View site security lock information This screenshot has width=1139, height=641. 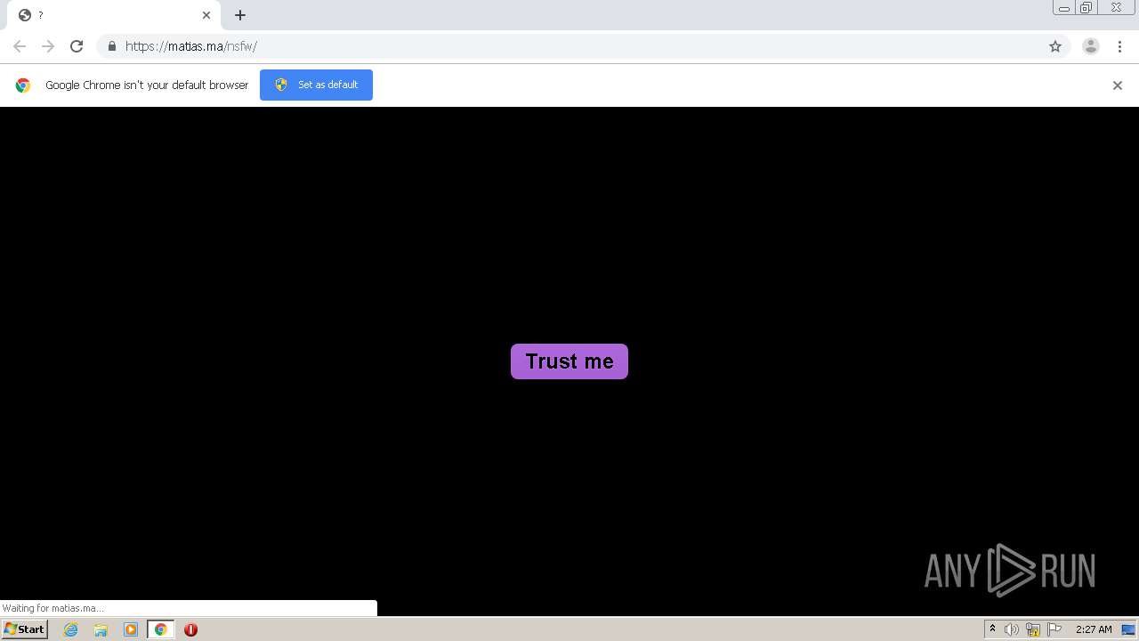111,46
